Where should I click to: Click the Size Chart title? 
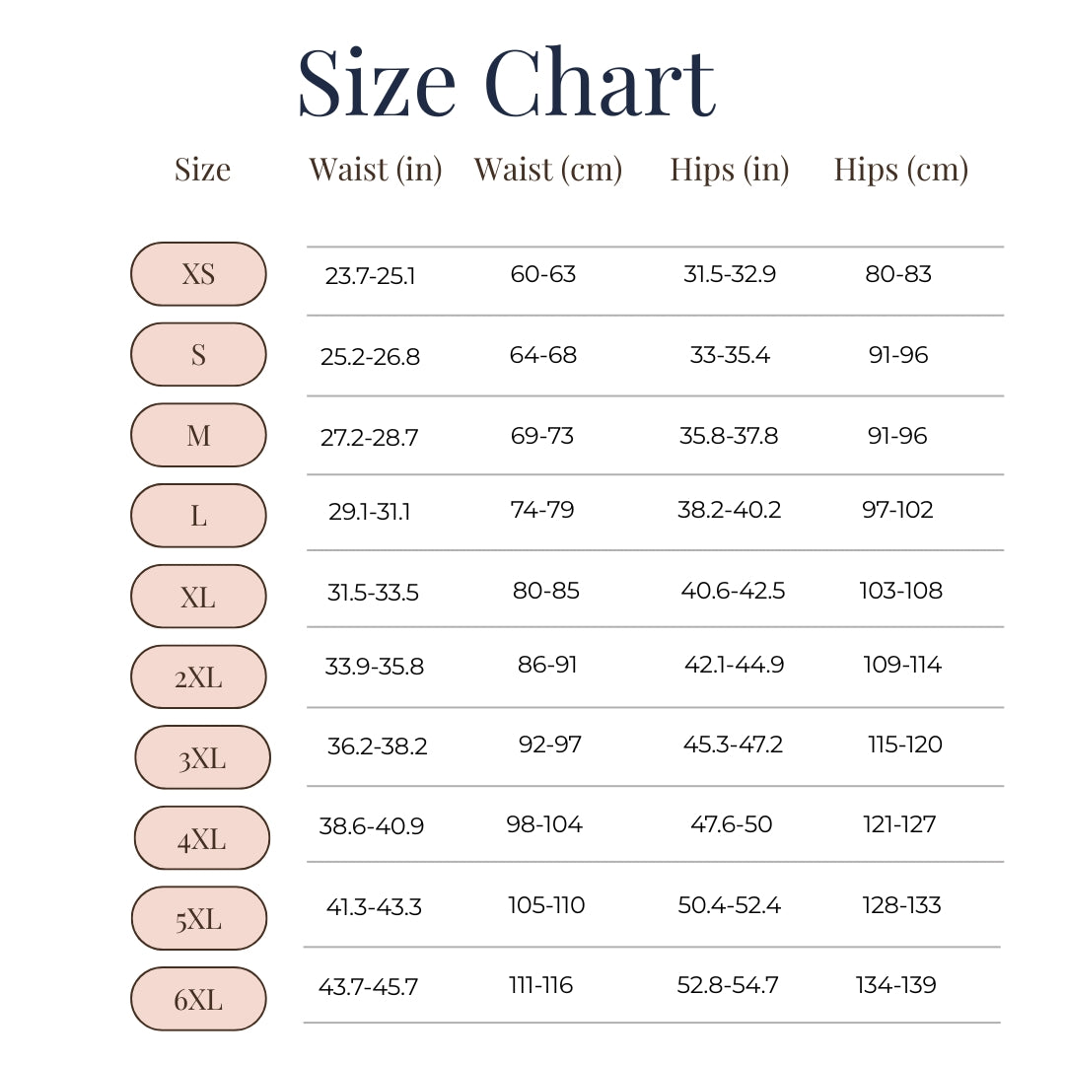pos(506,83)
